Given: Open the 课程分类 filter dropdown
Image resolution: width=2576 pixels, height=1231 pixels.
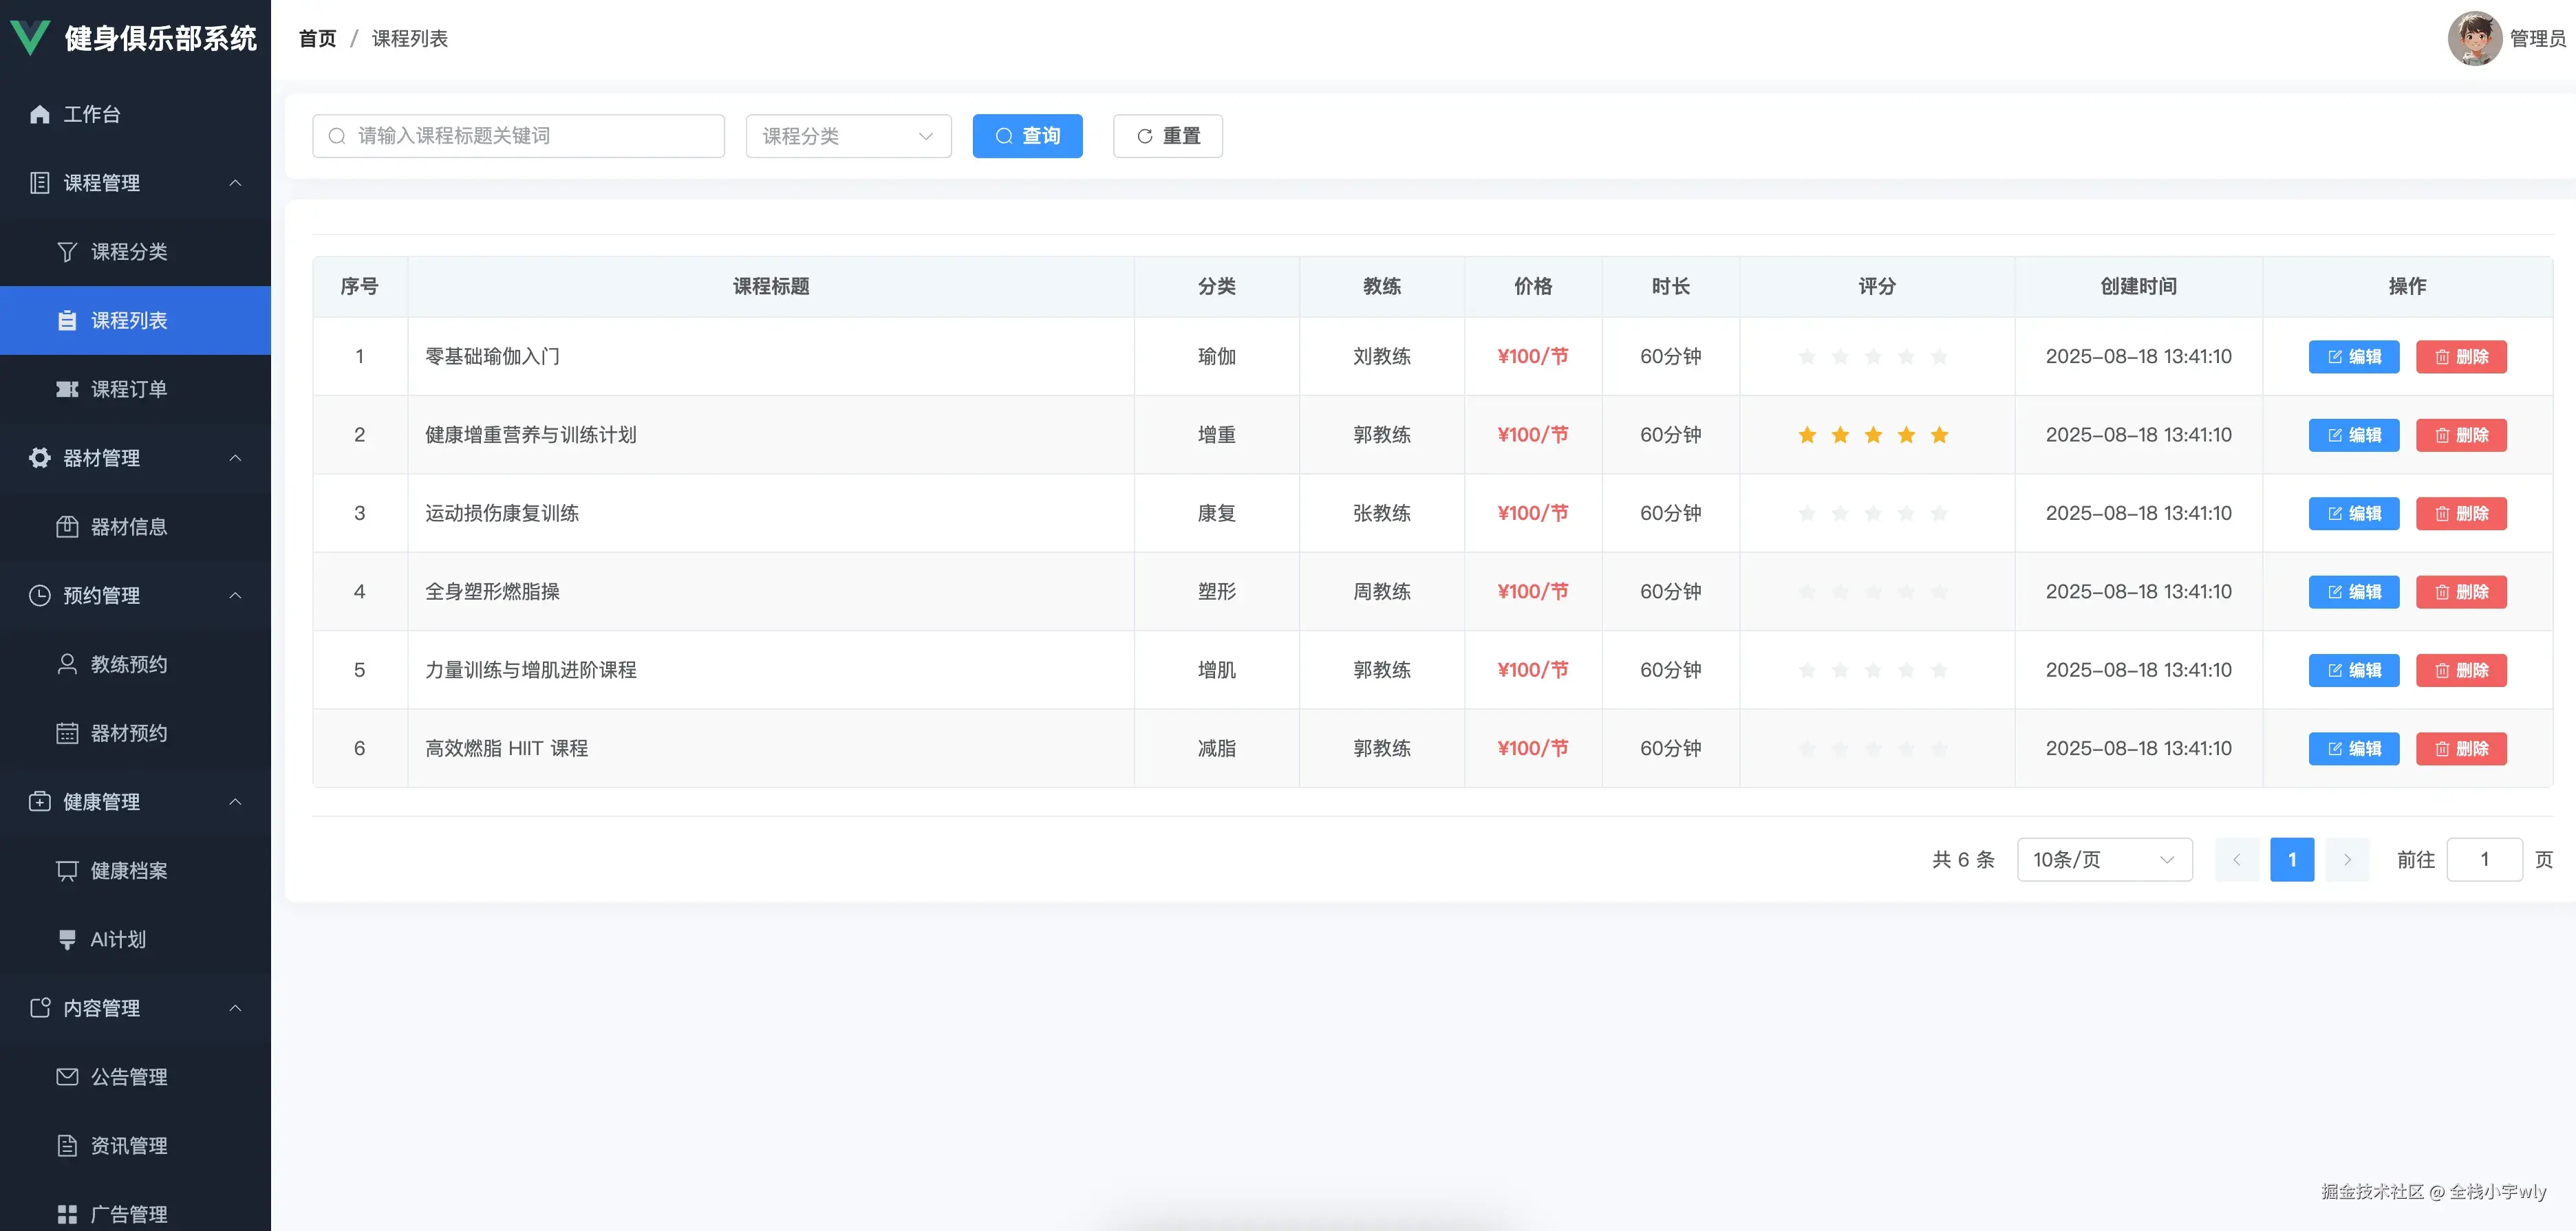Looking at the screenshot, I should click(848, 136).
